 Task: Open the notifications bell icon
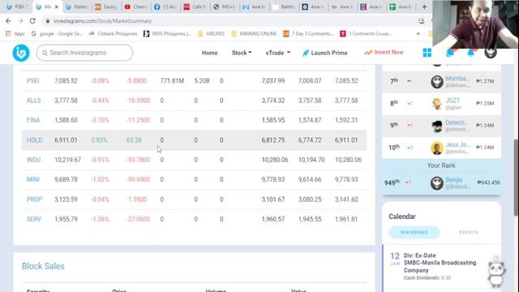470,53
